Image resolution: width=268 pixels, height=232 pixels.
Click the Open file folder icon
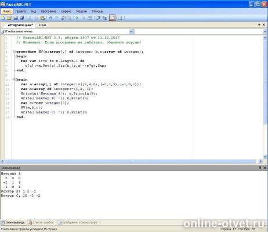[9, 18]
